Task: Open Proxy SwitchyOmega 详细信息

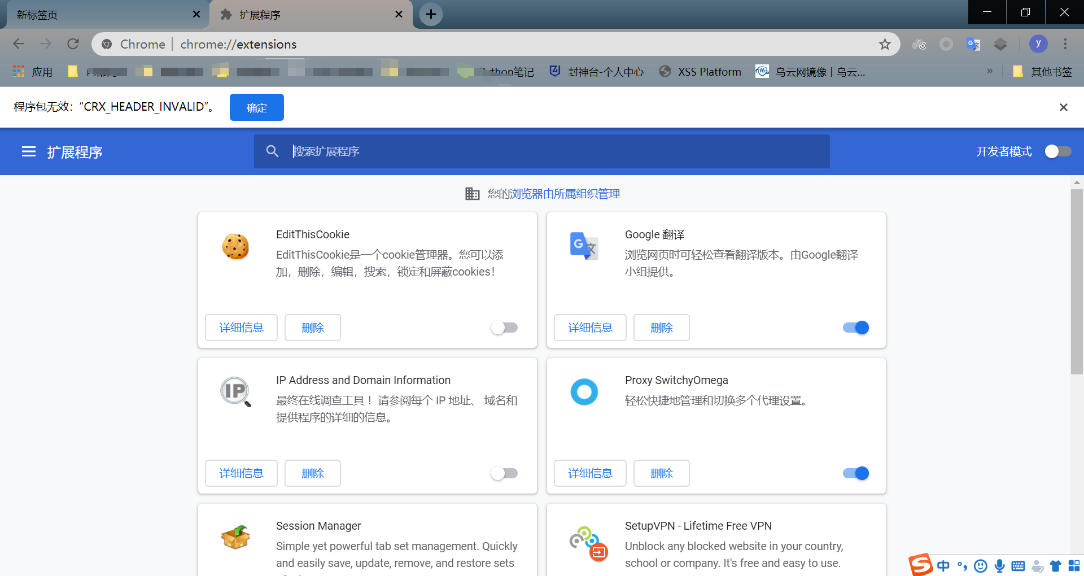Action: pos(590,473)
